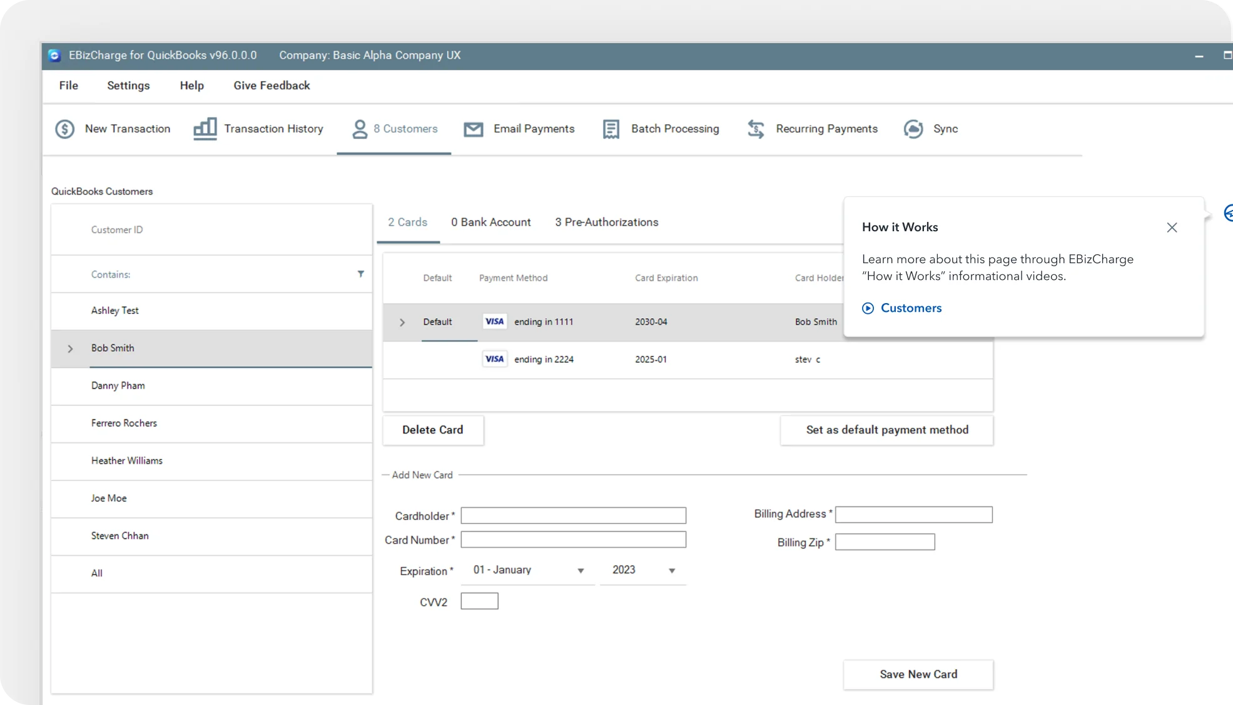Screen dimensions: 1233x705
Task: Click the 2025-01 expiration cell
Action: (x=651, y=359)
